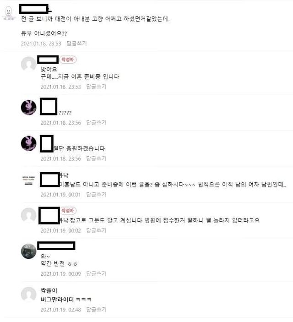The height and width of the screenshot is (322, 293).
Task: Open gray avatar beside 법원에 접수한거 reply
Action: click(x=29, y=215)
